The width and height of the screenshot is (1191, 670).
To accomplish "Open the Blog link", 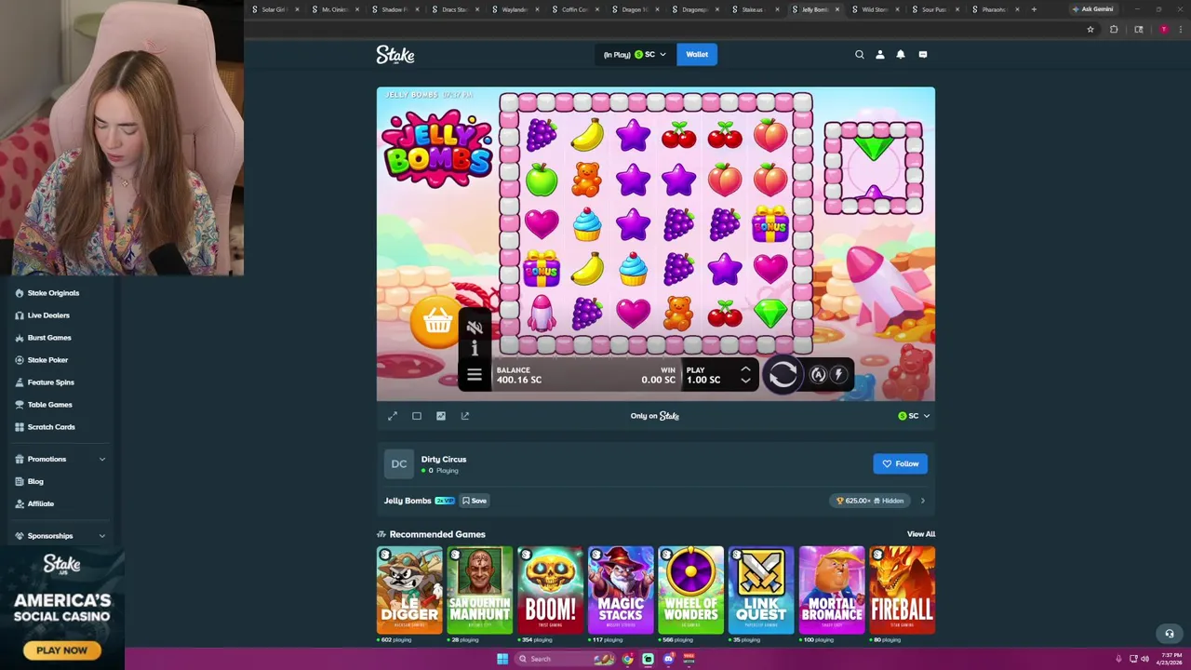I will tap(35, 481).
